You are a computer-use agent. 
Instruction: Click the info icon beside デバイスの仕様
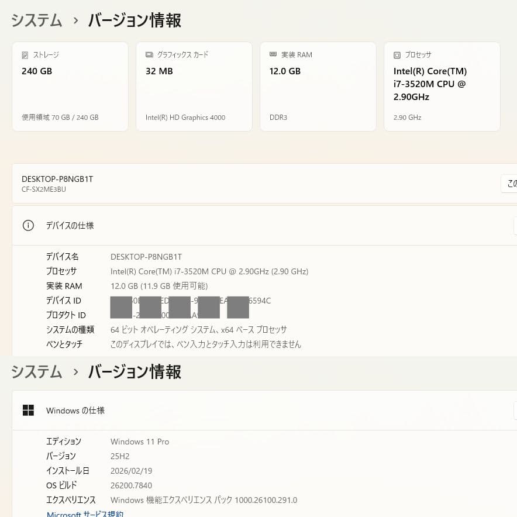pos(28,226)
